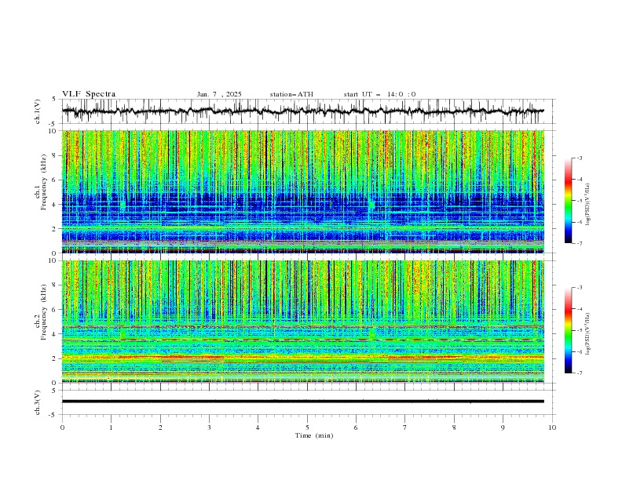This screenshot has width=622, height=480.
Task: Pick the color bar beside the ch.1 spectrogram
Action: coord(568,201)
